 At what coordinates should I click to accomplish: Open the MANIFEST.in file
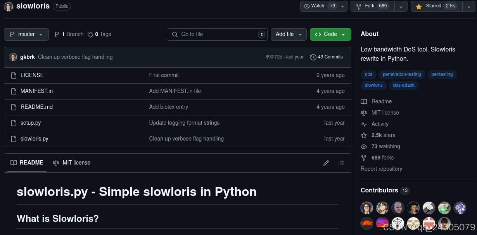pyautogui.click(x=37, y=91)
